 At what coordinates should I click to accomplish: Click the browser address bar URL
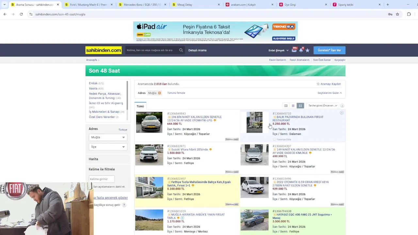point(60,14)
